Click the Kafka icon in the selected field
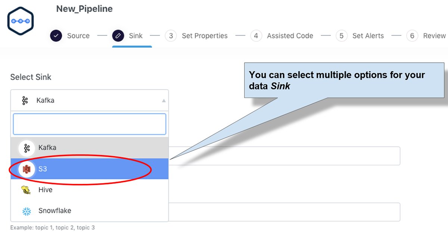The height and width of the screenshot is (232, 448). [25, 100]
